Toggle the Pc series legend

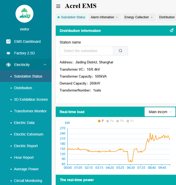pyautogui.click(x=130, y=121)
